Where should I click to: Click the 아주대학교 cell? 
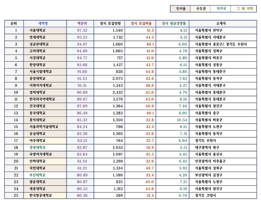[45, 141]
